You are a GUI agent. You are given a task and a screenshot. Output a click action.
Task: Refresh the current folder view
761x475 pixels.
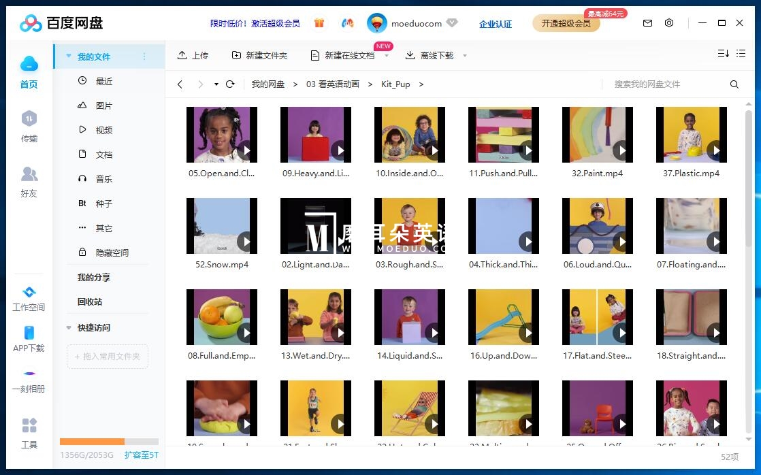[x=230, y=84]
